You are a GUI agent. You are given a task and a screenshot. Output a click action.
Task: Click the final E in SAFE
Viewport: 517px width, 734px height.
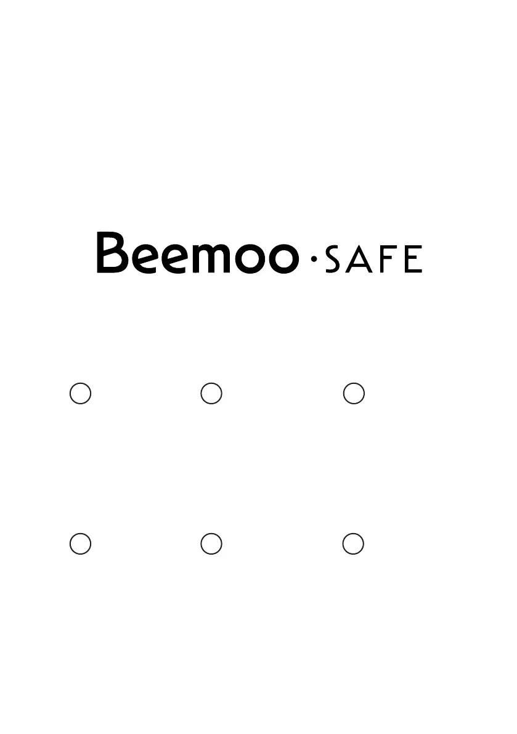413,259
